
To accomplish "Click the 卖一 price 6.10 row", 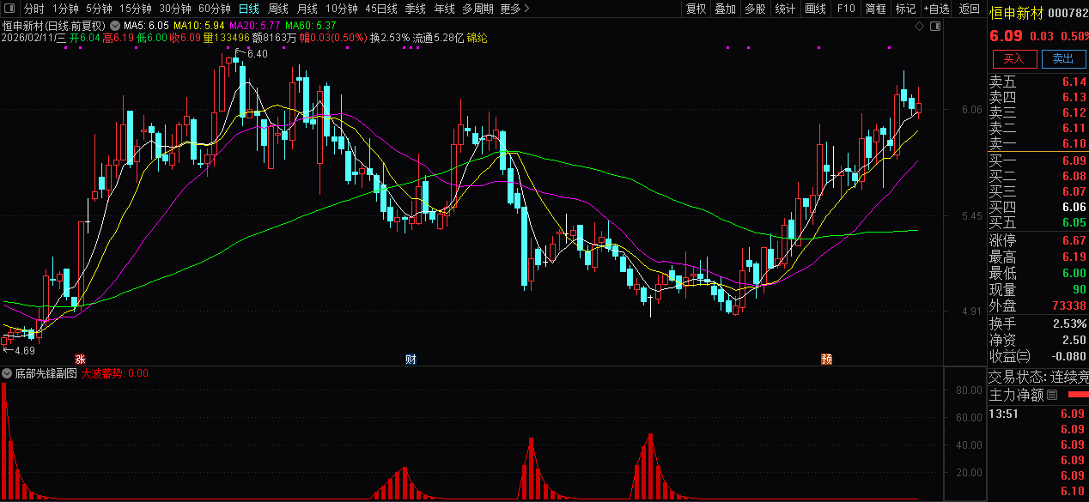I will (1037, 143).
